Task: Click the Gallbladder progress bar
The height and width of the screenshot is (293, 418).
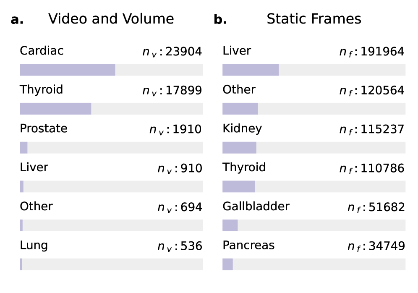Action: tap(313, 225)
